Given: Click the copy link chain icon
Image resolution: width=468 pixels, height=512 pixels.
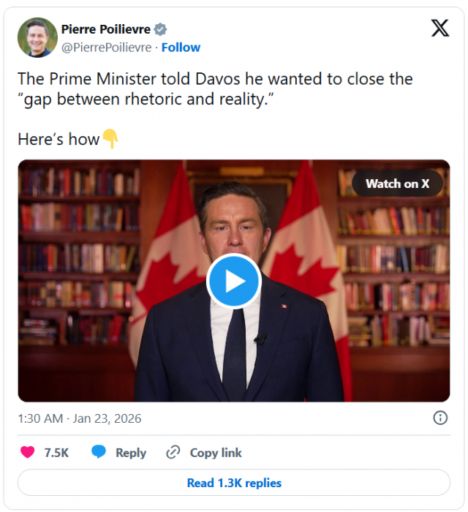Looking at the screenshot, I should coord(173,452).
